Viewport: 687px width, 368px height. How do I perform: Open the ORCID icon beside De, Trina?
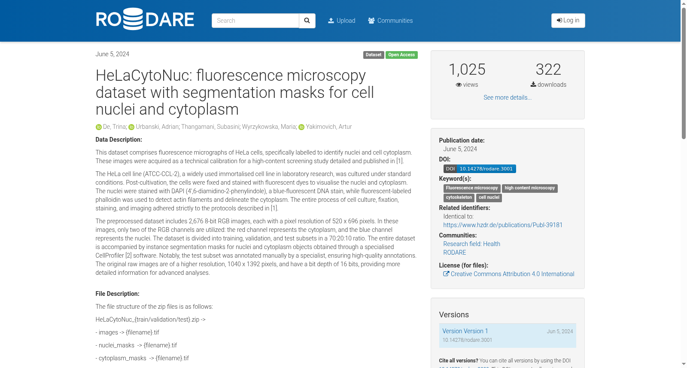tap(99, 127)
